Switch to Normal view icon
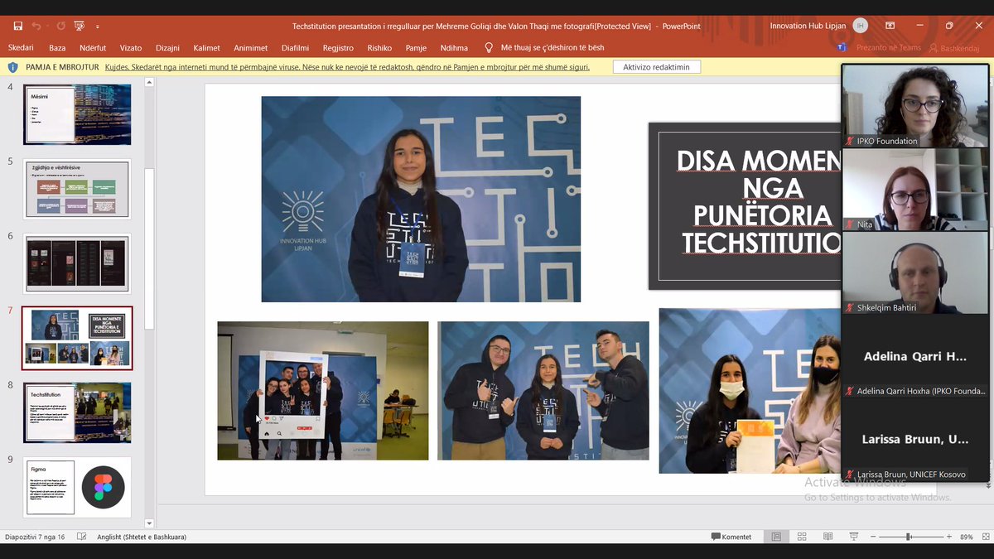Image resolution: width=994 pixels, height=559 pixels. click(x=776, y=537)
